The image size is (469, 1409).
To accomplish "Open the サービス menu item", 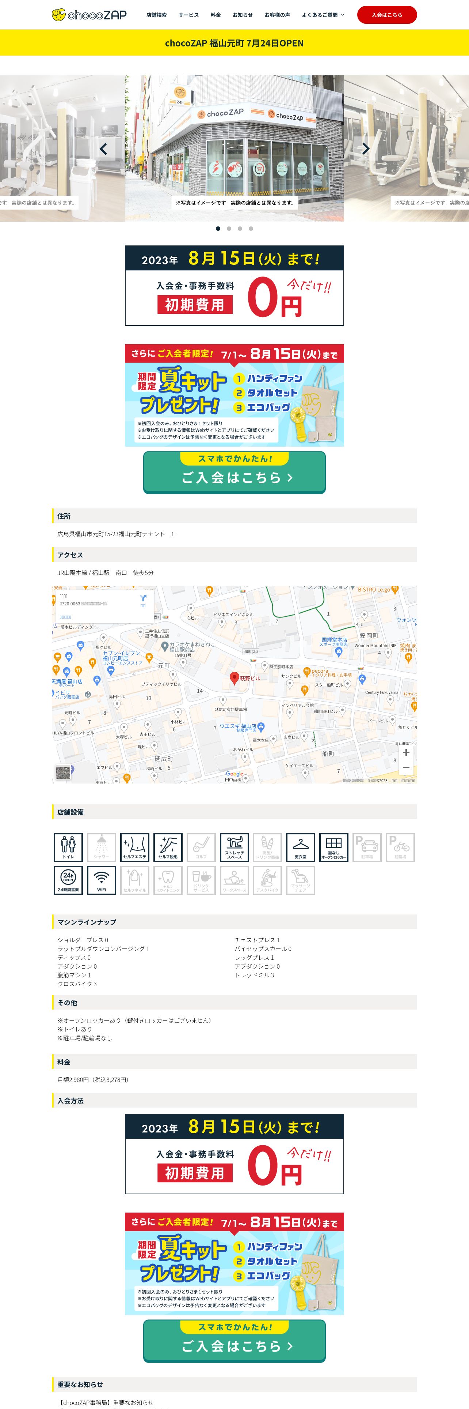I will click(188, 15).
